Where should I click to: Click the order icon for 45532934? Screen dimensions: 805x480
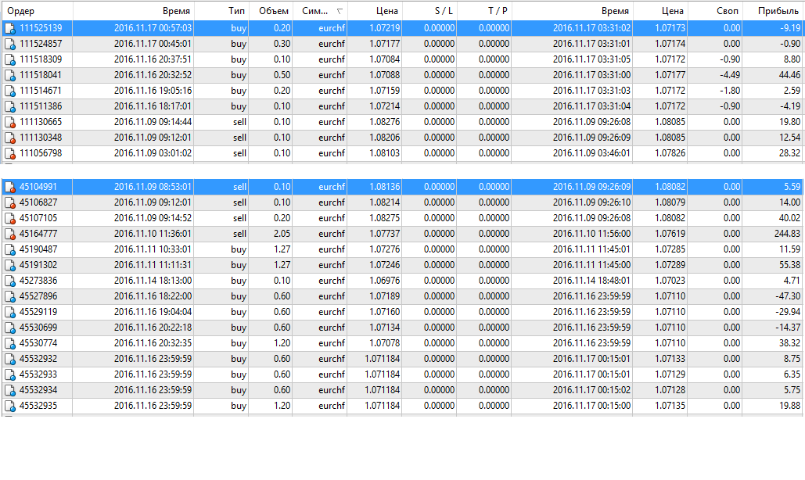(9, 391)
